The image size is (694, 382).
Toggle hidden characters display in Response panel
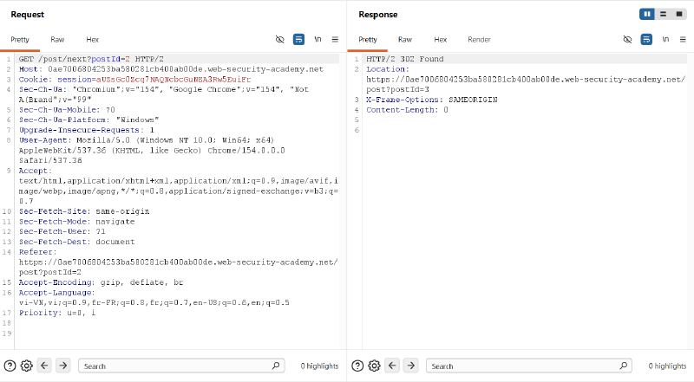627,39
